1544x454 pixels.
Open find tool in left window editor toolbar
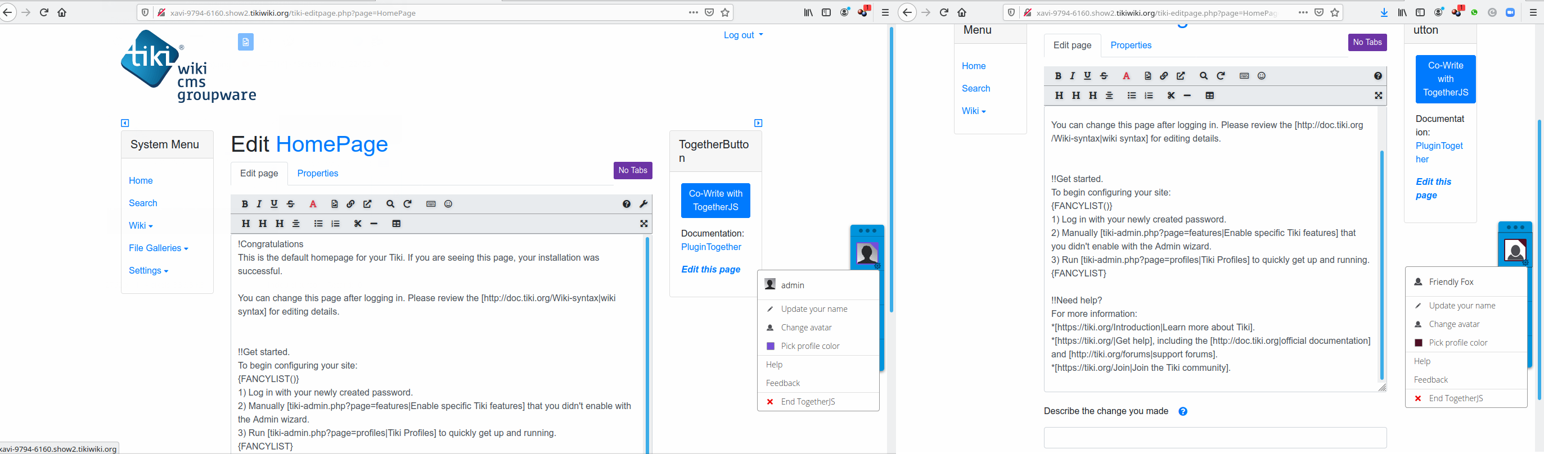coord(390,204)
